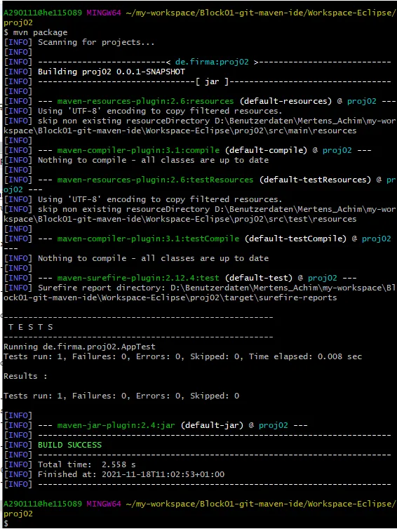Click the green 'BUILD SUCCESS' message
The width and height of the screenshot is (397, 529).
tap(69, 445)
